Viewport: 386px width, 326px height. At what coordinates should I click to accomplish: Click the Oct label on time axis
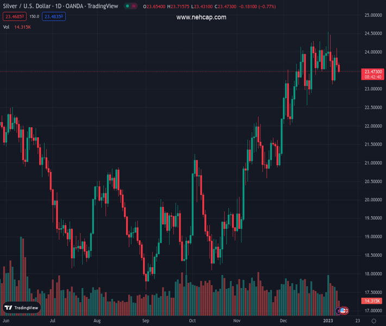(192, 321)
